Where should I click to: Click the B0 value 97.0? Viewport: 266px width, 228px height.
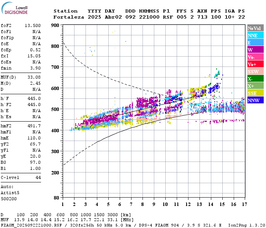click(x=35, y=162)
